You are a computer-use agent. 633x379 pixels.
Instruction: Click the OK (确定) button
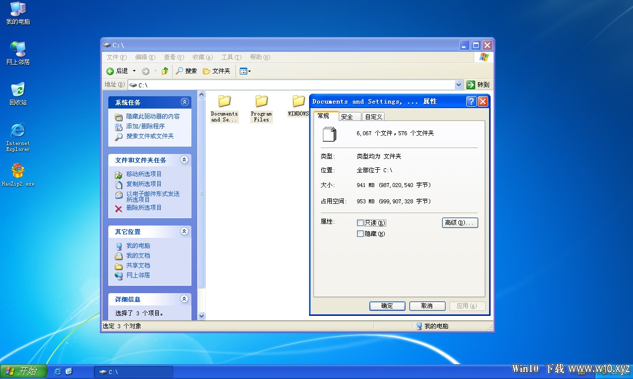pyautogui.click(x=387, y=306)
